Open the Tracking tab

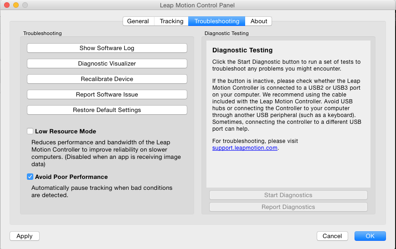pyautogui.click(x=171, y=21)
